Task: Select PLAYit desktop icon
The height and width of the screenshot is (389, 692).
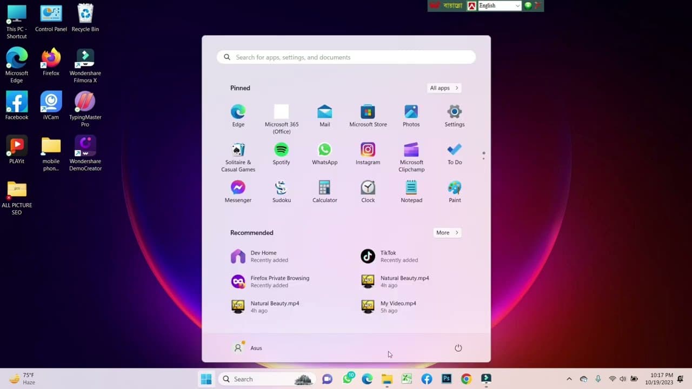Action: pyautogui.click(x=17, y=150)
